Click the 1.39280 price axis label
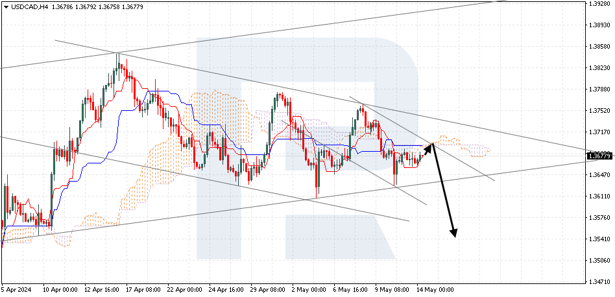Image resolution: width=615 pixels, height=297 pixels. [599, 3]
